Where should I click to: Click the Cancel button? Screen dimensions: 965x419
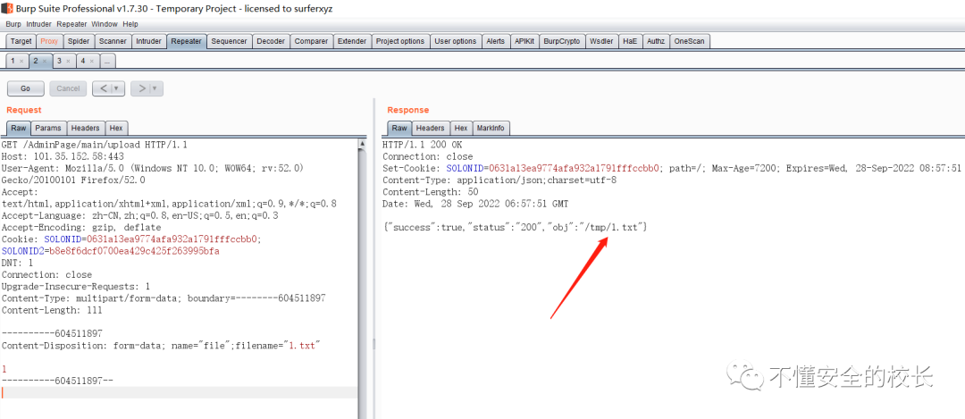(68, 88)
